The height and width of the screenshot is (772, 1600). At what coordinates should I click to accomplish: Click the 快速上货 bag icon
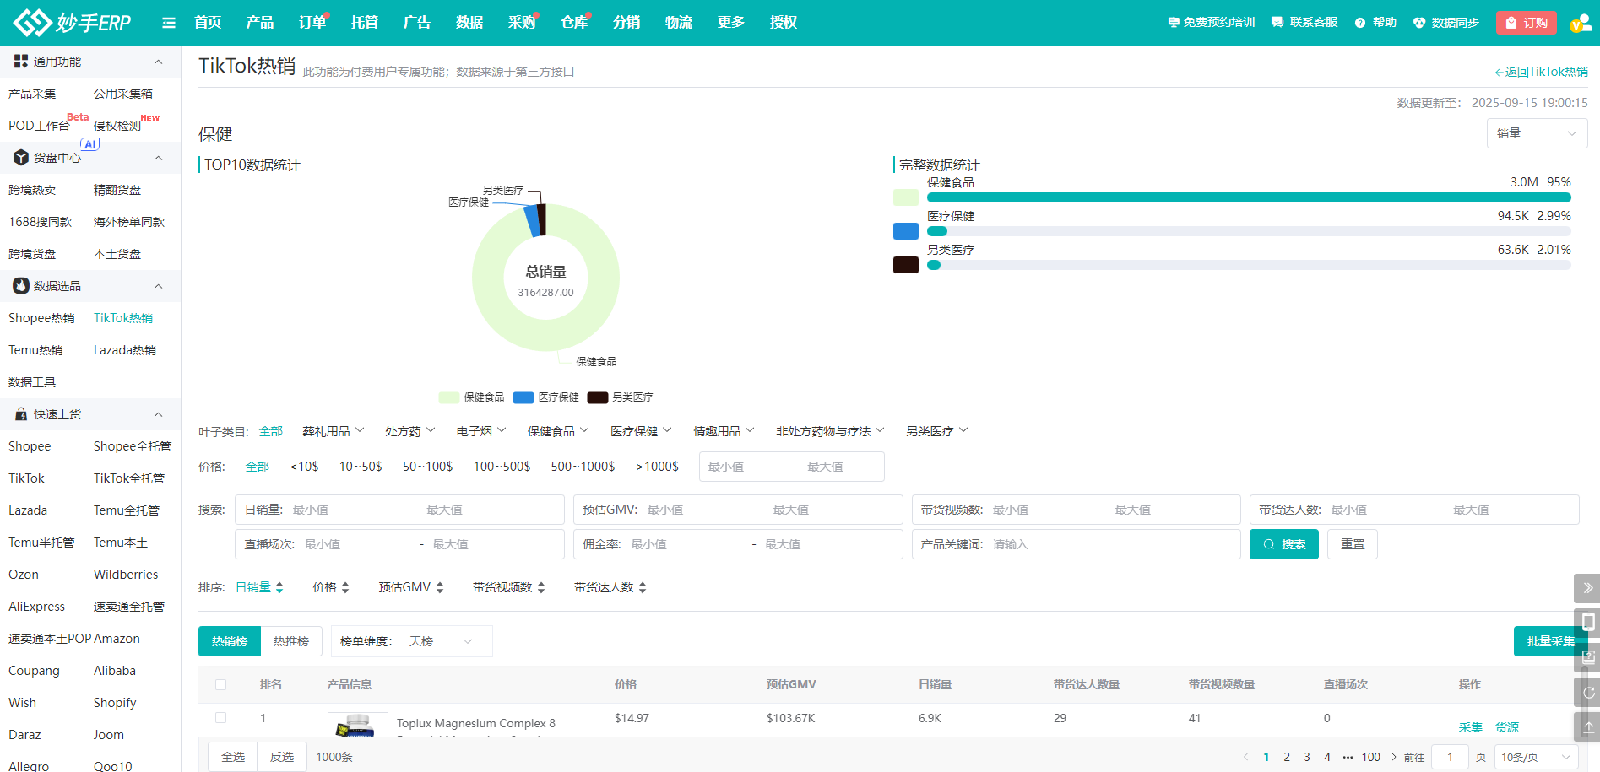pyautogui.click(x=21, y=414)
